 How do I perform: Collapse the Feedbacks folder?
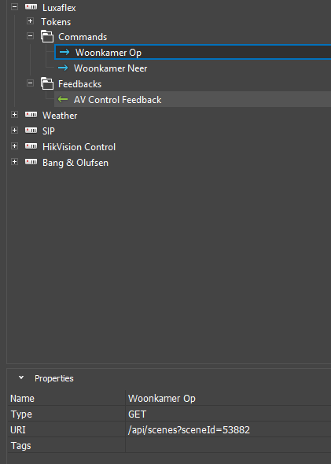[30, 83]
